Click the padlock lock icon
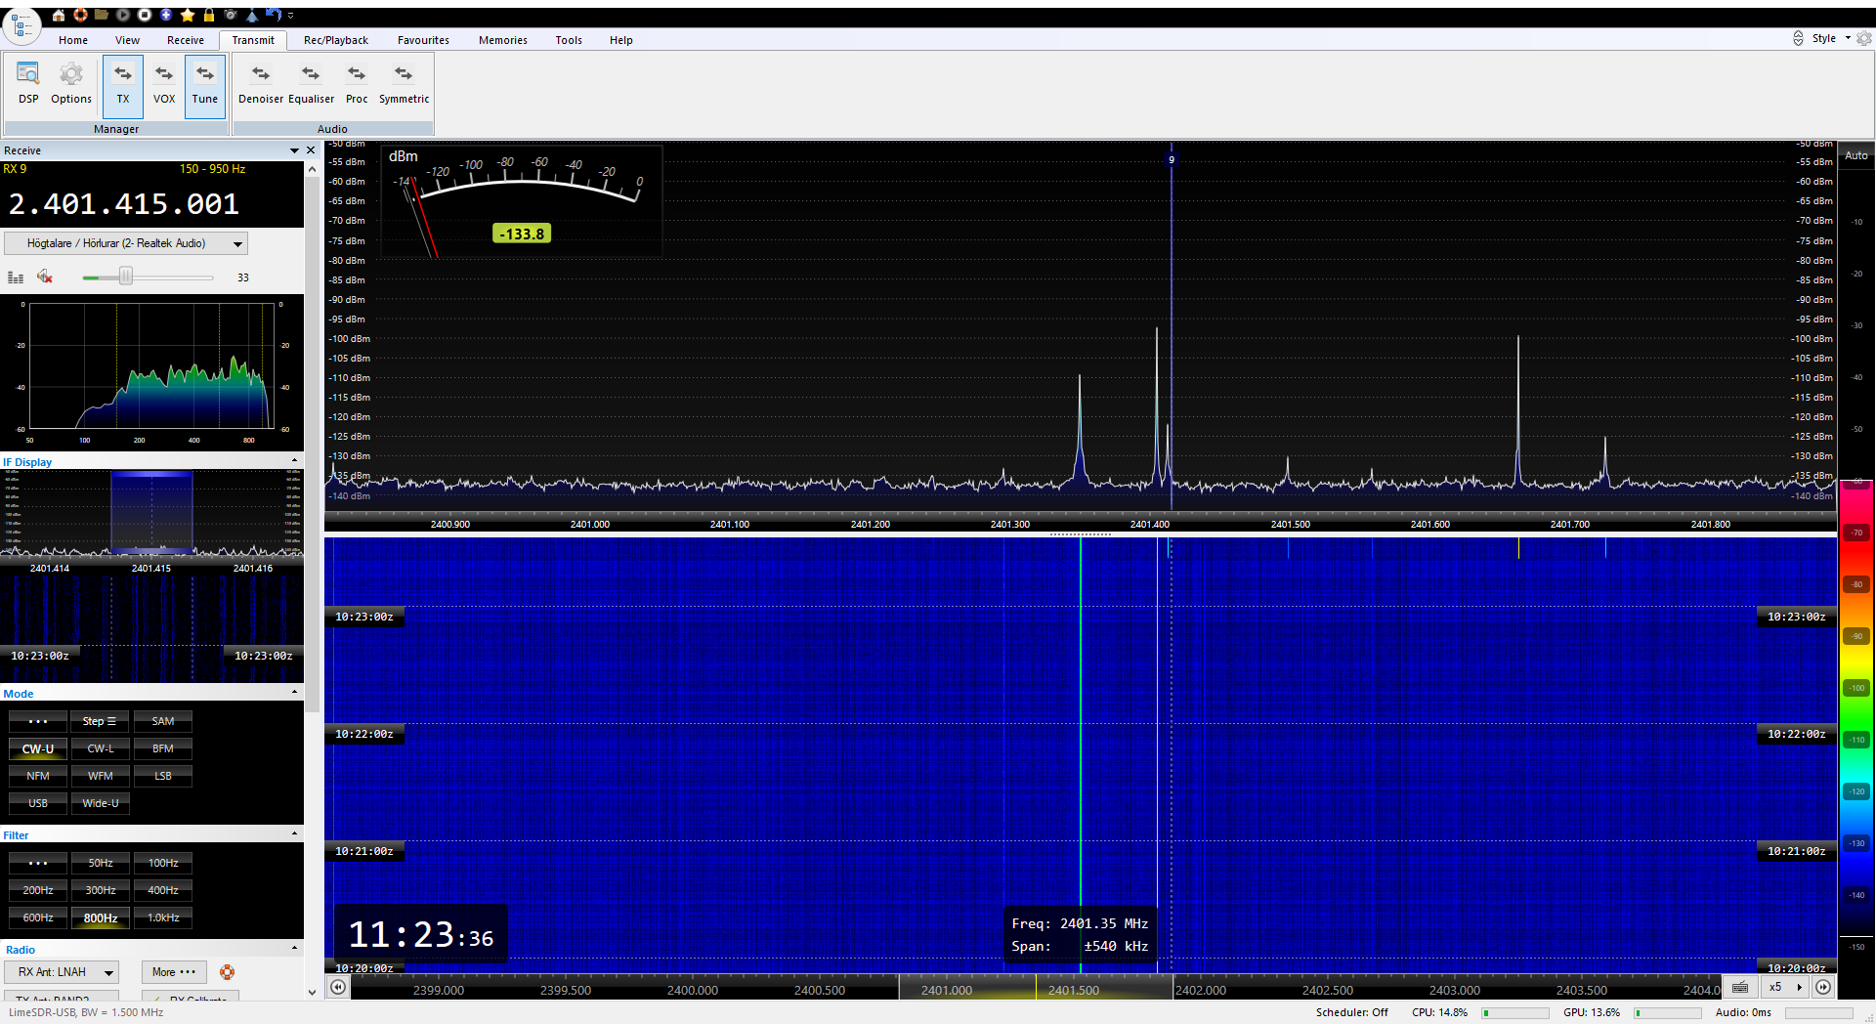The width and height of the screenshot is (1876, 1024). pos(208,15)
